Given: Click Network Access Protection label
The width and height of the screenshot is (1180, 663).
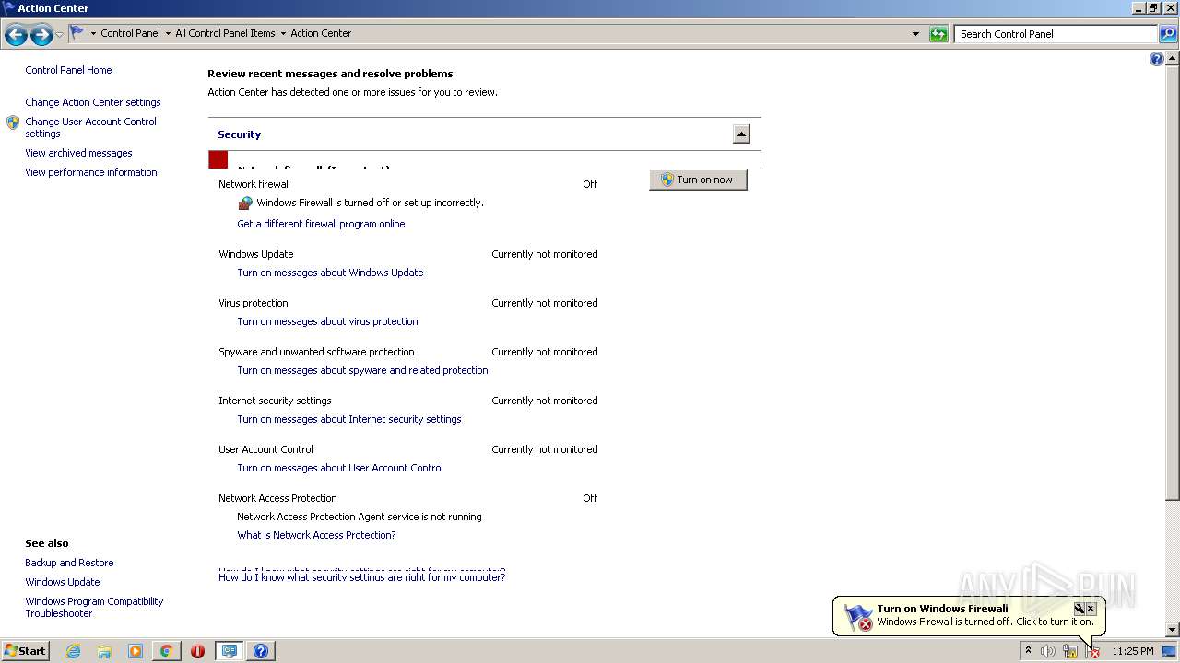Looking at the screenshot, I should 277,498.
